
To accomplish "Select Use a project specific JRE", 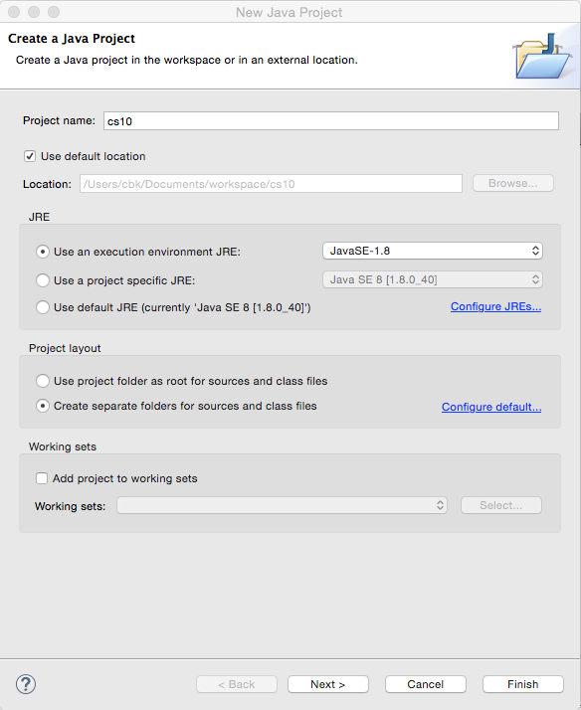I will [x=43, y=280].
